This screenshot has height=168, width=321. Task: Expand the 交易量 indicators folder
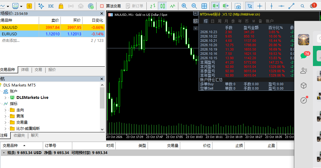tap(5, 122)
